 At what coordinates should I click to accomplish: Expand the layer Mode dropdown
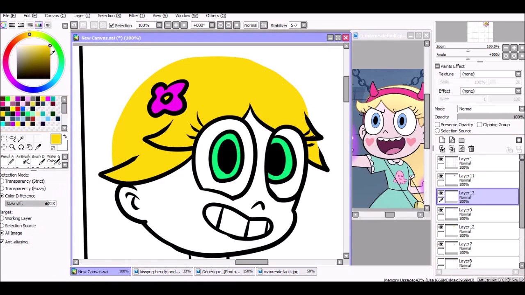tap(490, 109)
